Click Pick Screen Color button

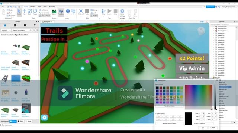[169, 106]
